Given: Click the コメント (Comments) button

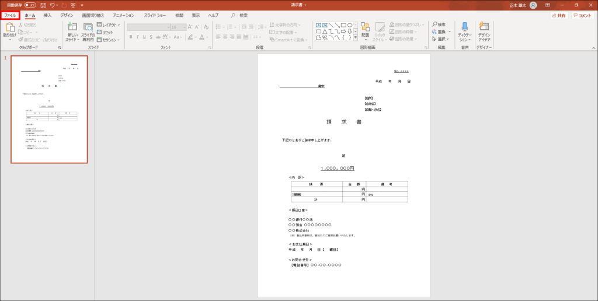Looking at the screenshot, I should tap(582, 16).
